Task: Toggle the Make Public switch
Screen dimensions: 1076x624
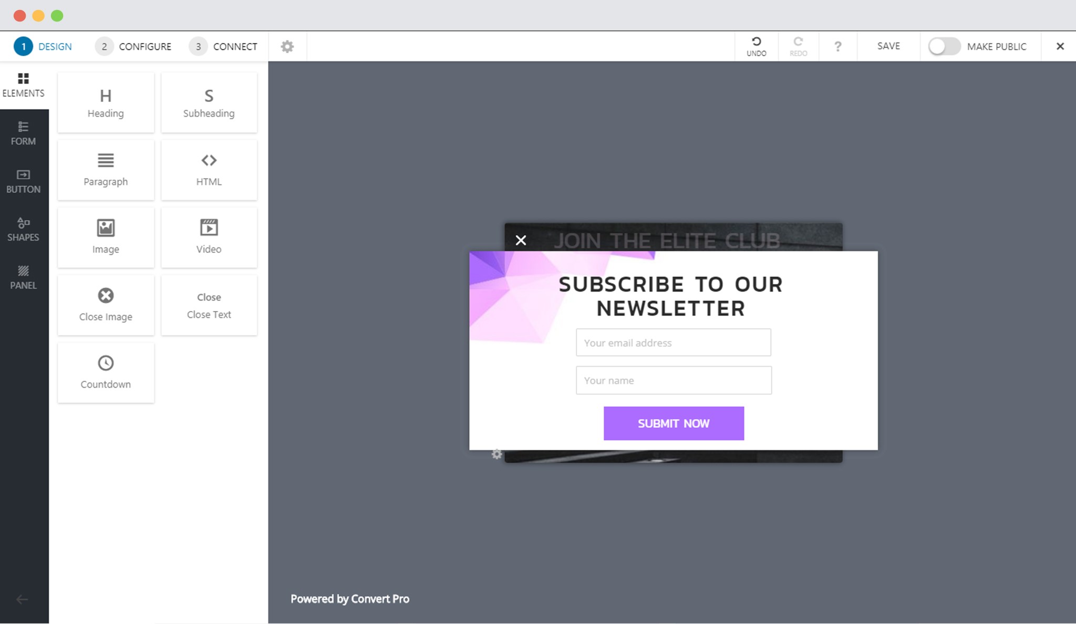Action: [x=943, y=46]
